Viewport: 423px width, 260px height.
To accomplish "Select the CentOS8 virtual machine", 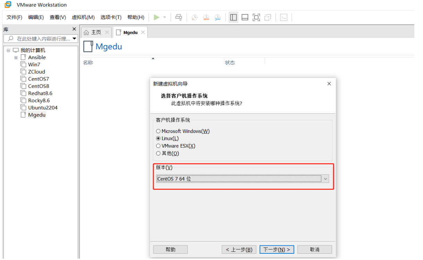I will [39, 86].
